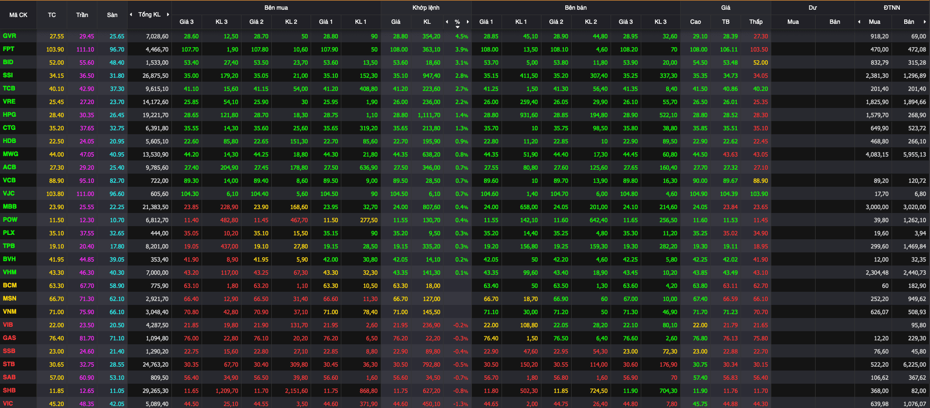The width and height of the screenshot is (930, 408).
Task: Select the SSI ticker
Action: 8,75
